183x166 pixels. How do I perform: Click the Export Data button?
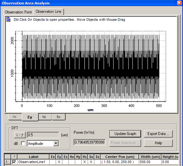pos(158,134)
